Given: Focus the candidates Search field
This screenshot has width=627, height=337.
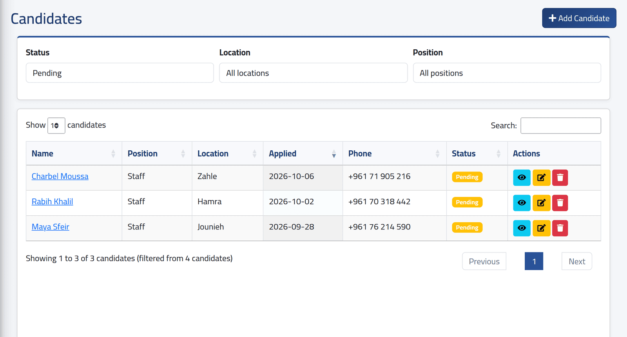Looking at the screenshot, I should (560, 126).
